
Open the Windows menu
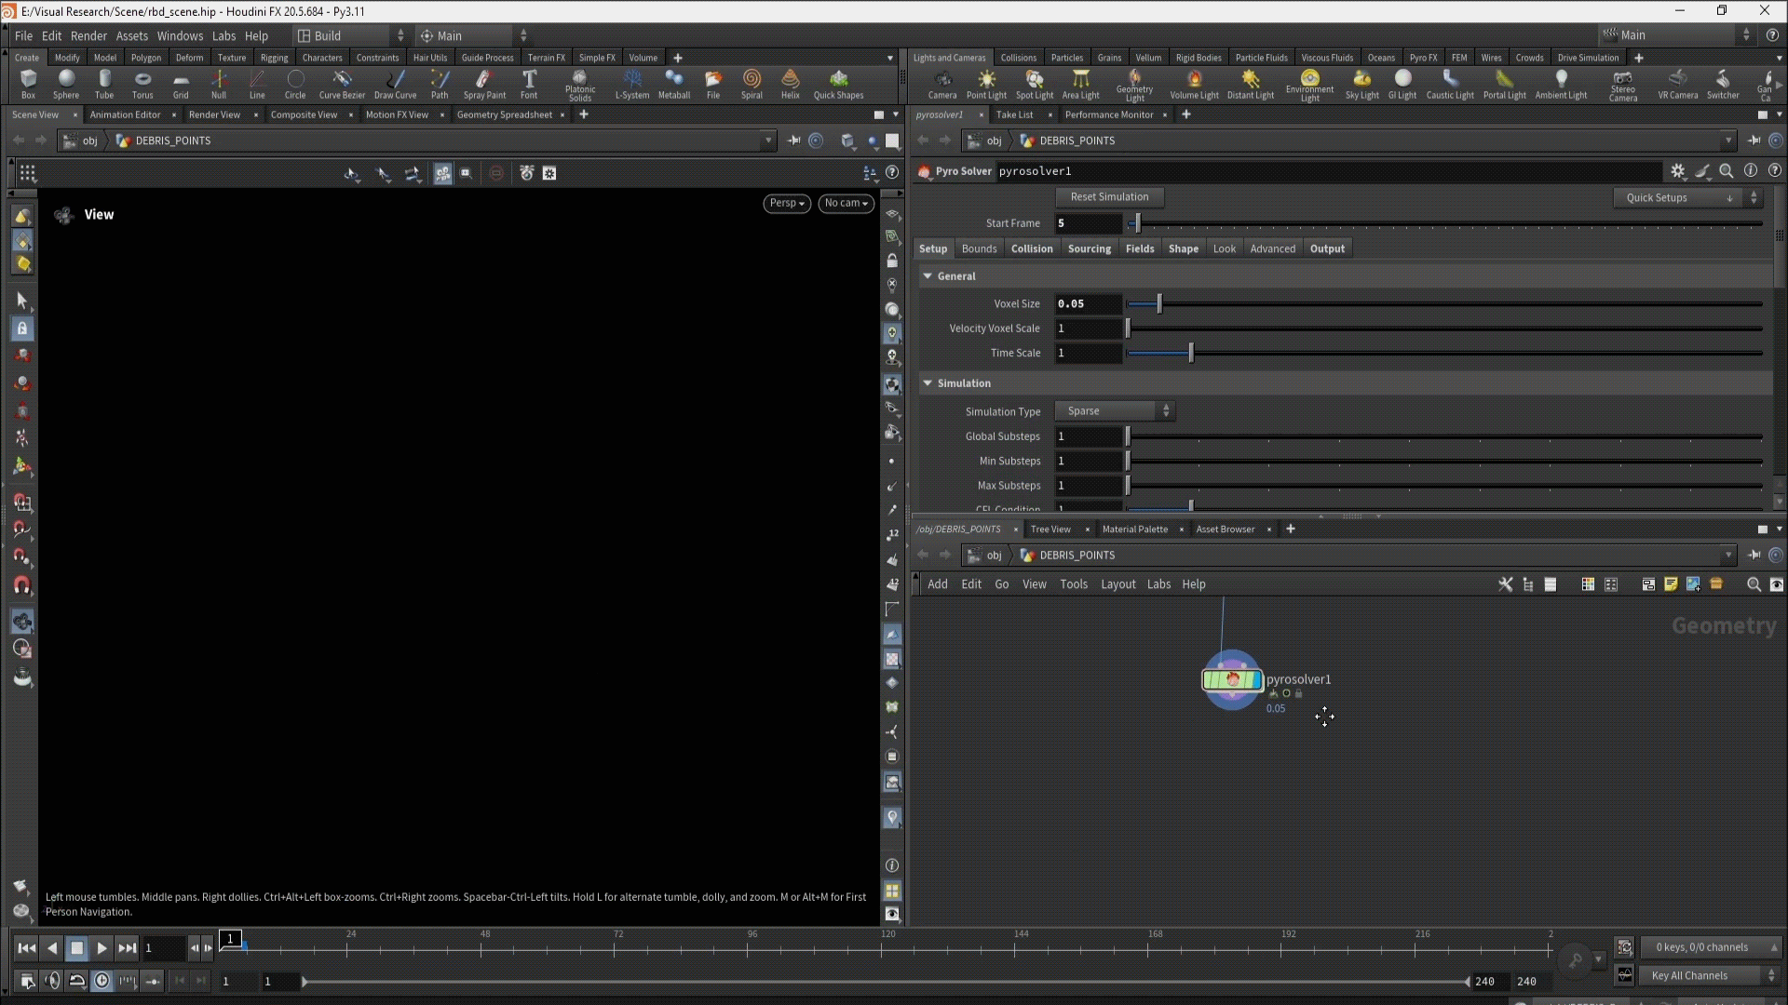180,35
